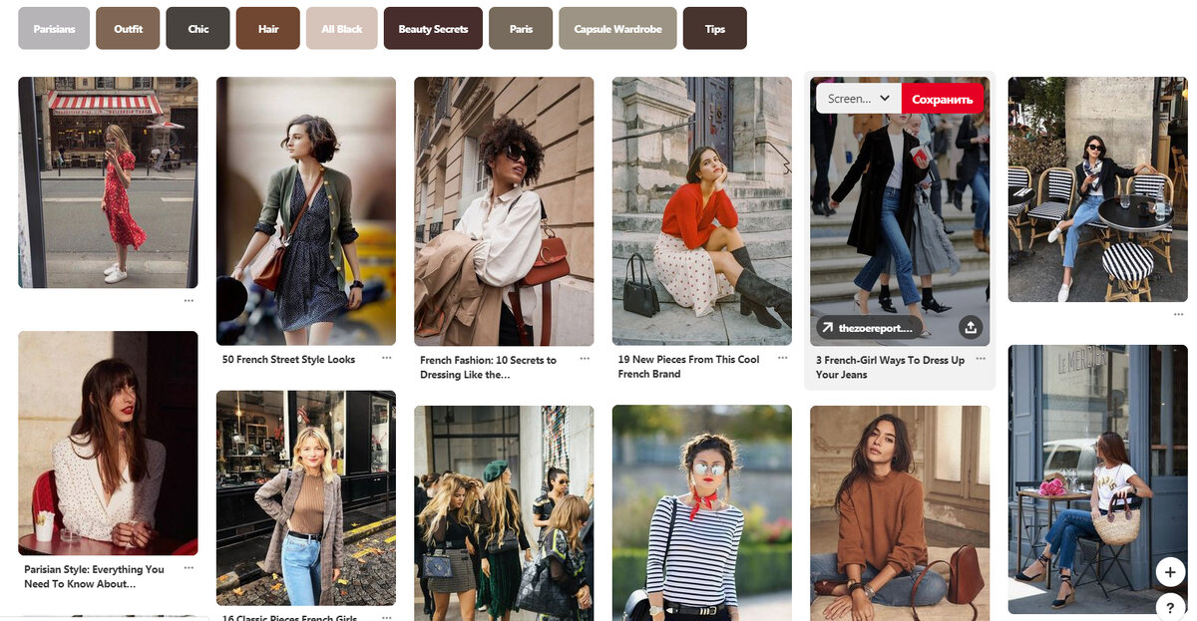Select the Chic filter chip
This screenshot has width=1197, height=621.
click(199, 29)
